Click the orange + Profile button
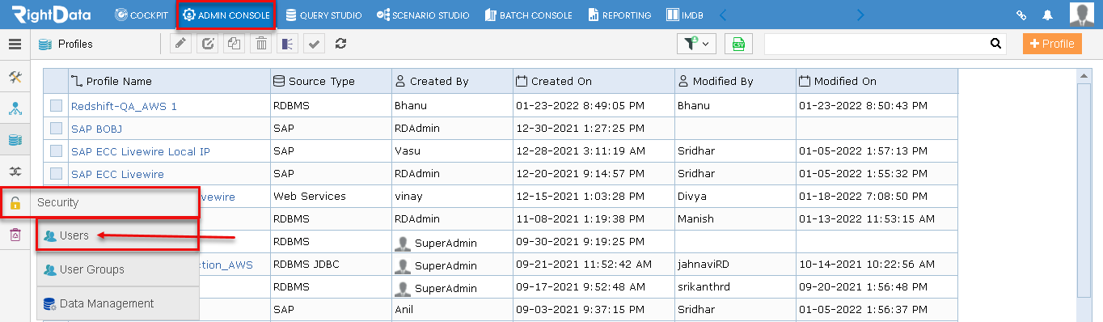This screenshot has width=1103, height=322. (x=1052, y=44)
